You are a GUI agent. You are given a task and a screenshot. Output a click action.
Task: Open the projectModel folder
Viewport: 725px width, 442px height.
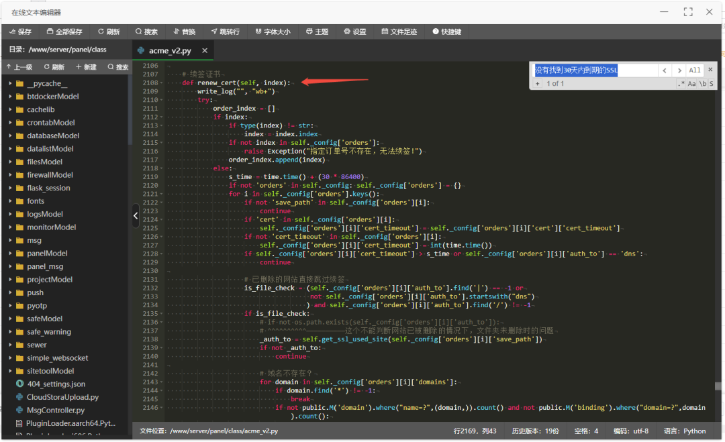[x=50, y=280]
